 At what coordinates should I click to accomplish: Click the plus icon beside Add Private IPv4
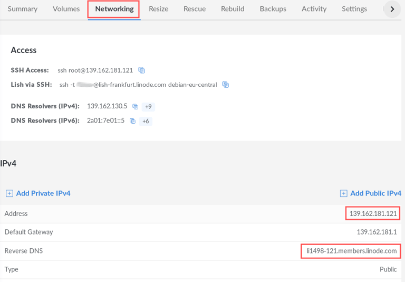click(x=9, y=193)
